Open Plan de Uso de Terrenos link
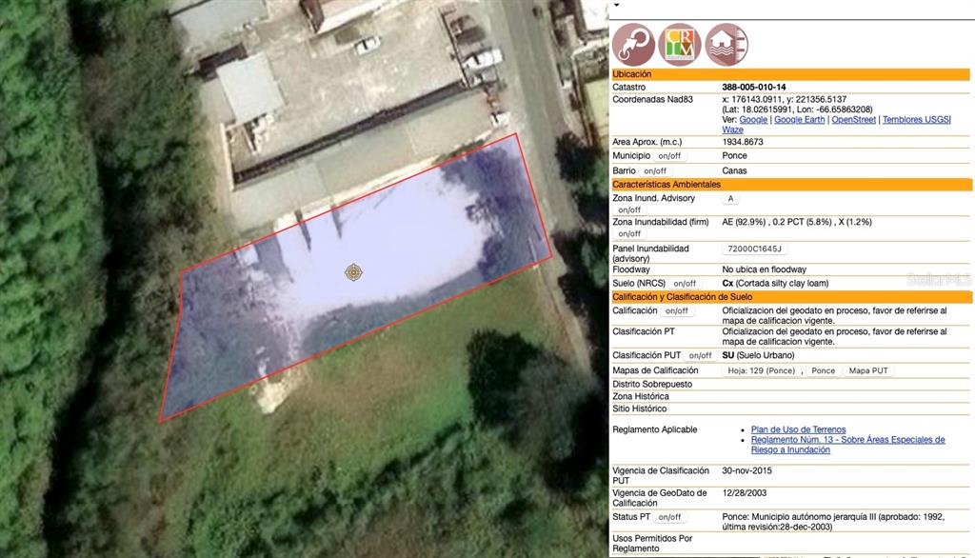 798,430
